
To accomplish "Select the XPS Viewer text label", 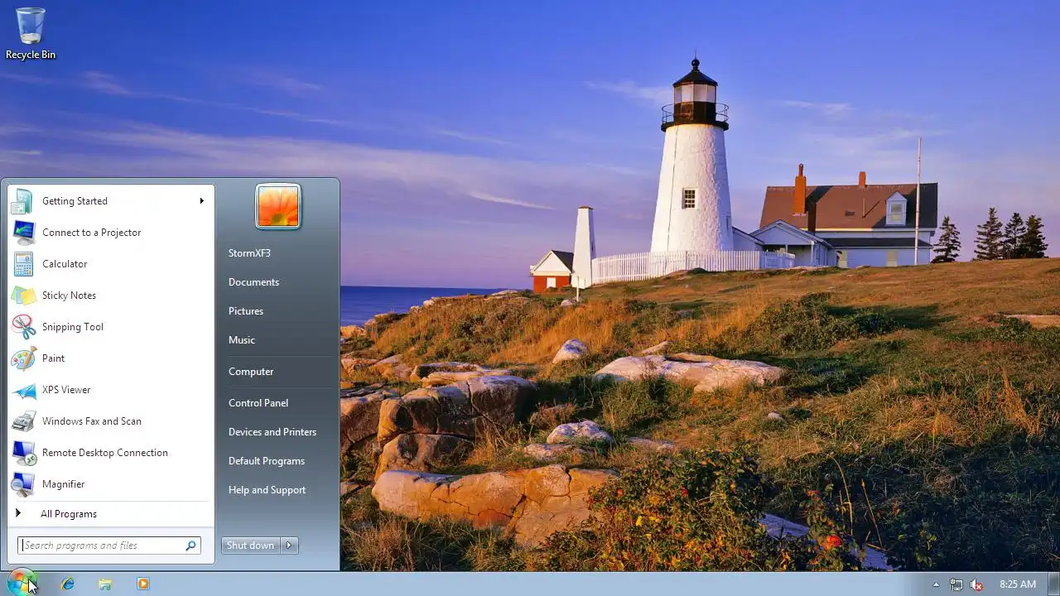I will pos(66,390).
